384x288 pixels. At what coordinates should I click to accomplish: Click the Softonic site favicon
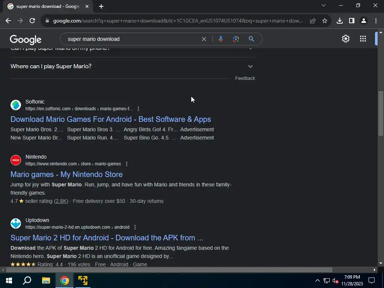(x=16, y=105)
